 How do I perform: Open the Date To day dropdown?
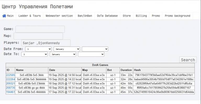tap(35, 54)
